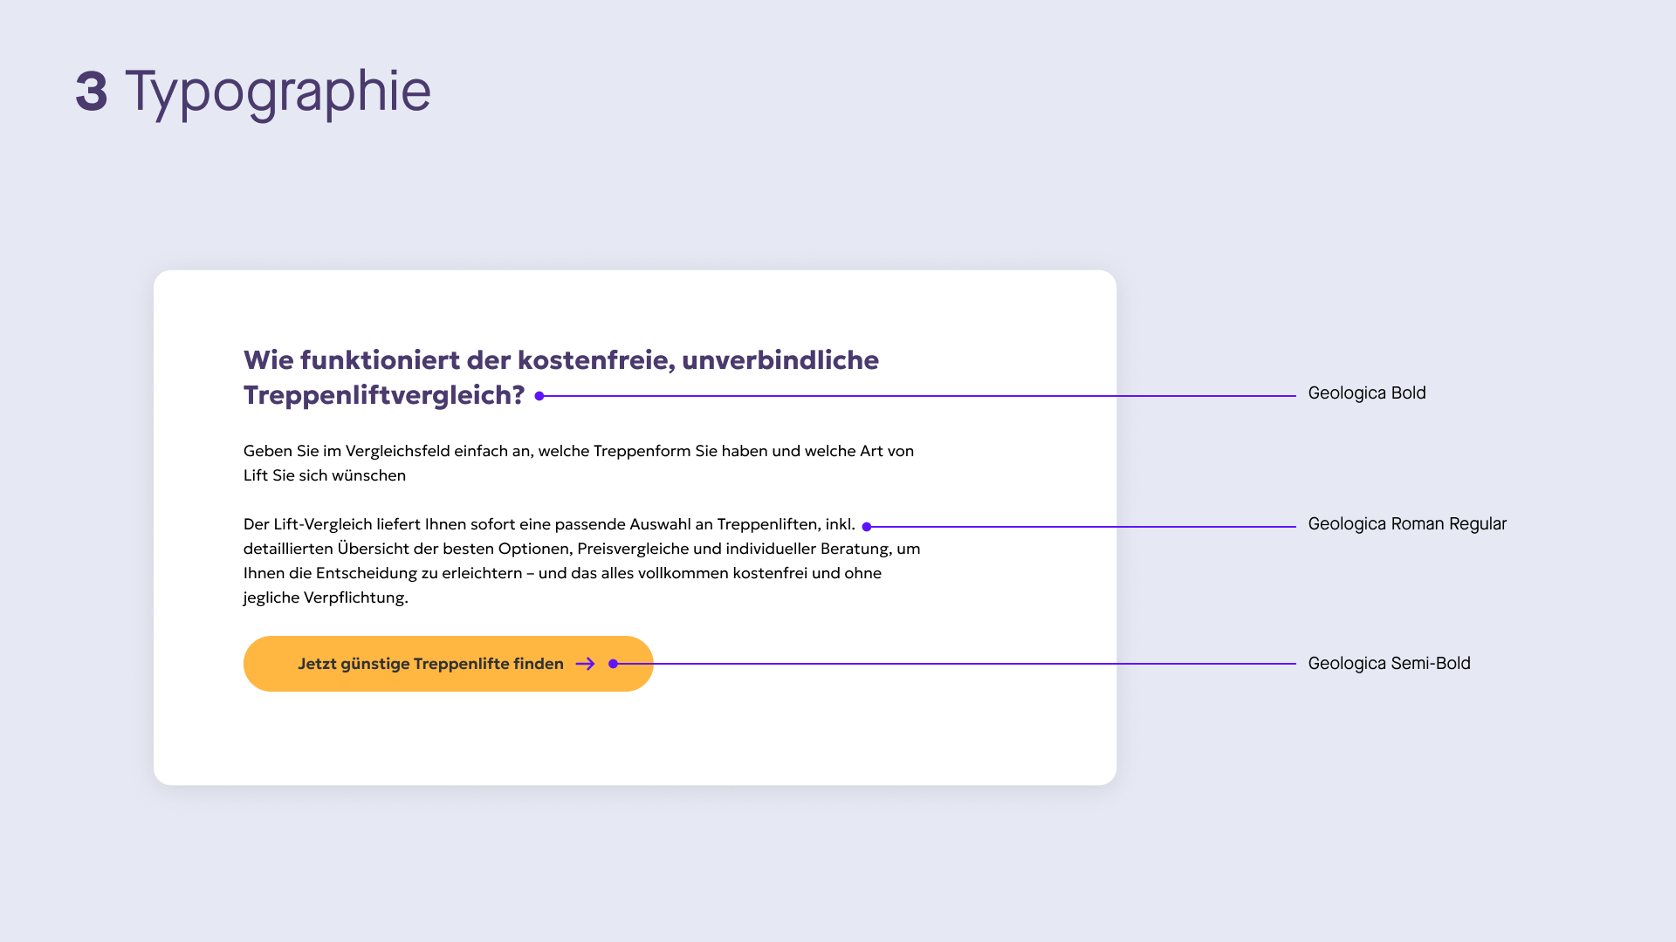This screenshot has height=942, width=1676.
Task: Click the word 'Treppenliftvergleich?' in the heading
Action: (384, 395)
